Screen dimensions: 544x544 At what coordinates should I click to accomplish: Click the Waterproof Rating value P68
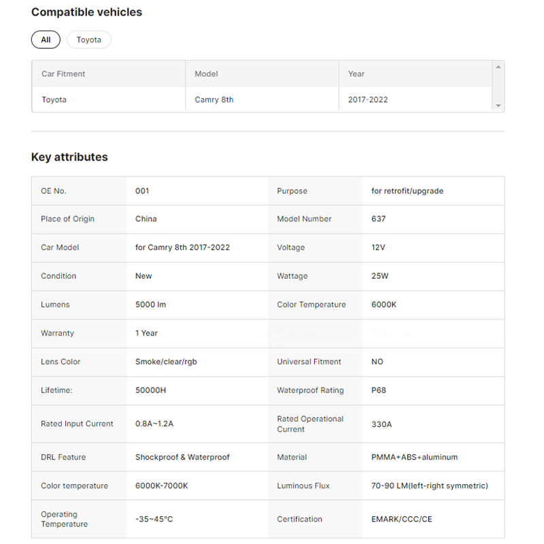pyautogui.click(x=379, y=390)
